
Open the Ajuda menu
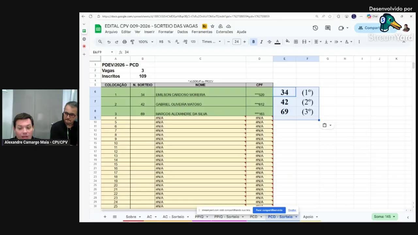(x=241, y=32)
